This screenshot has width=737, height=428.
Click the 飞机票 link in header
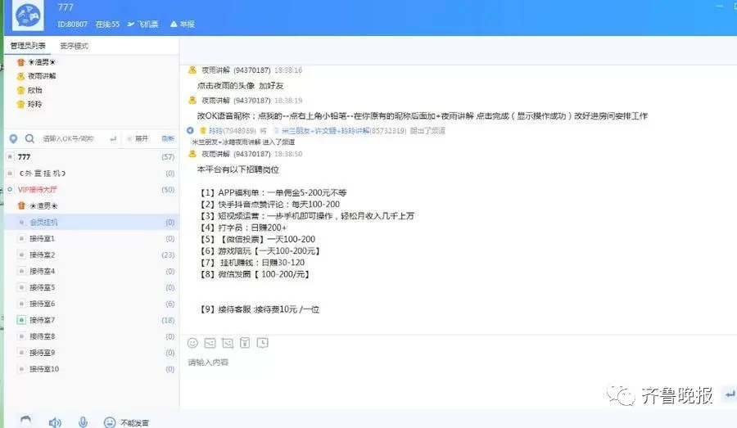pyautogui.click(x=143, y=25)
